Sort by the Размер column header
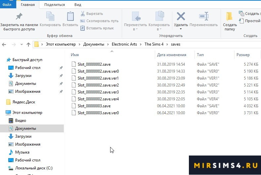 (243, 55)
